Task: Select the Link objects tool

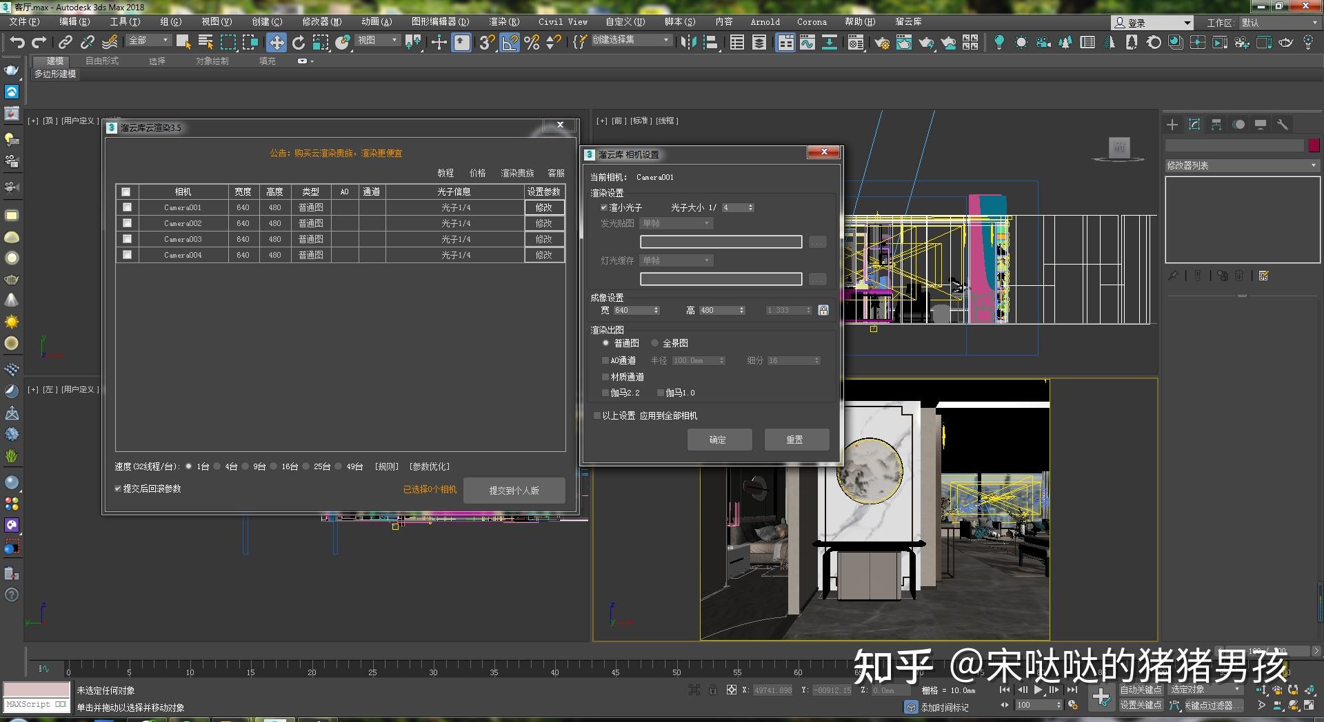Action: pos(65,42)
